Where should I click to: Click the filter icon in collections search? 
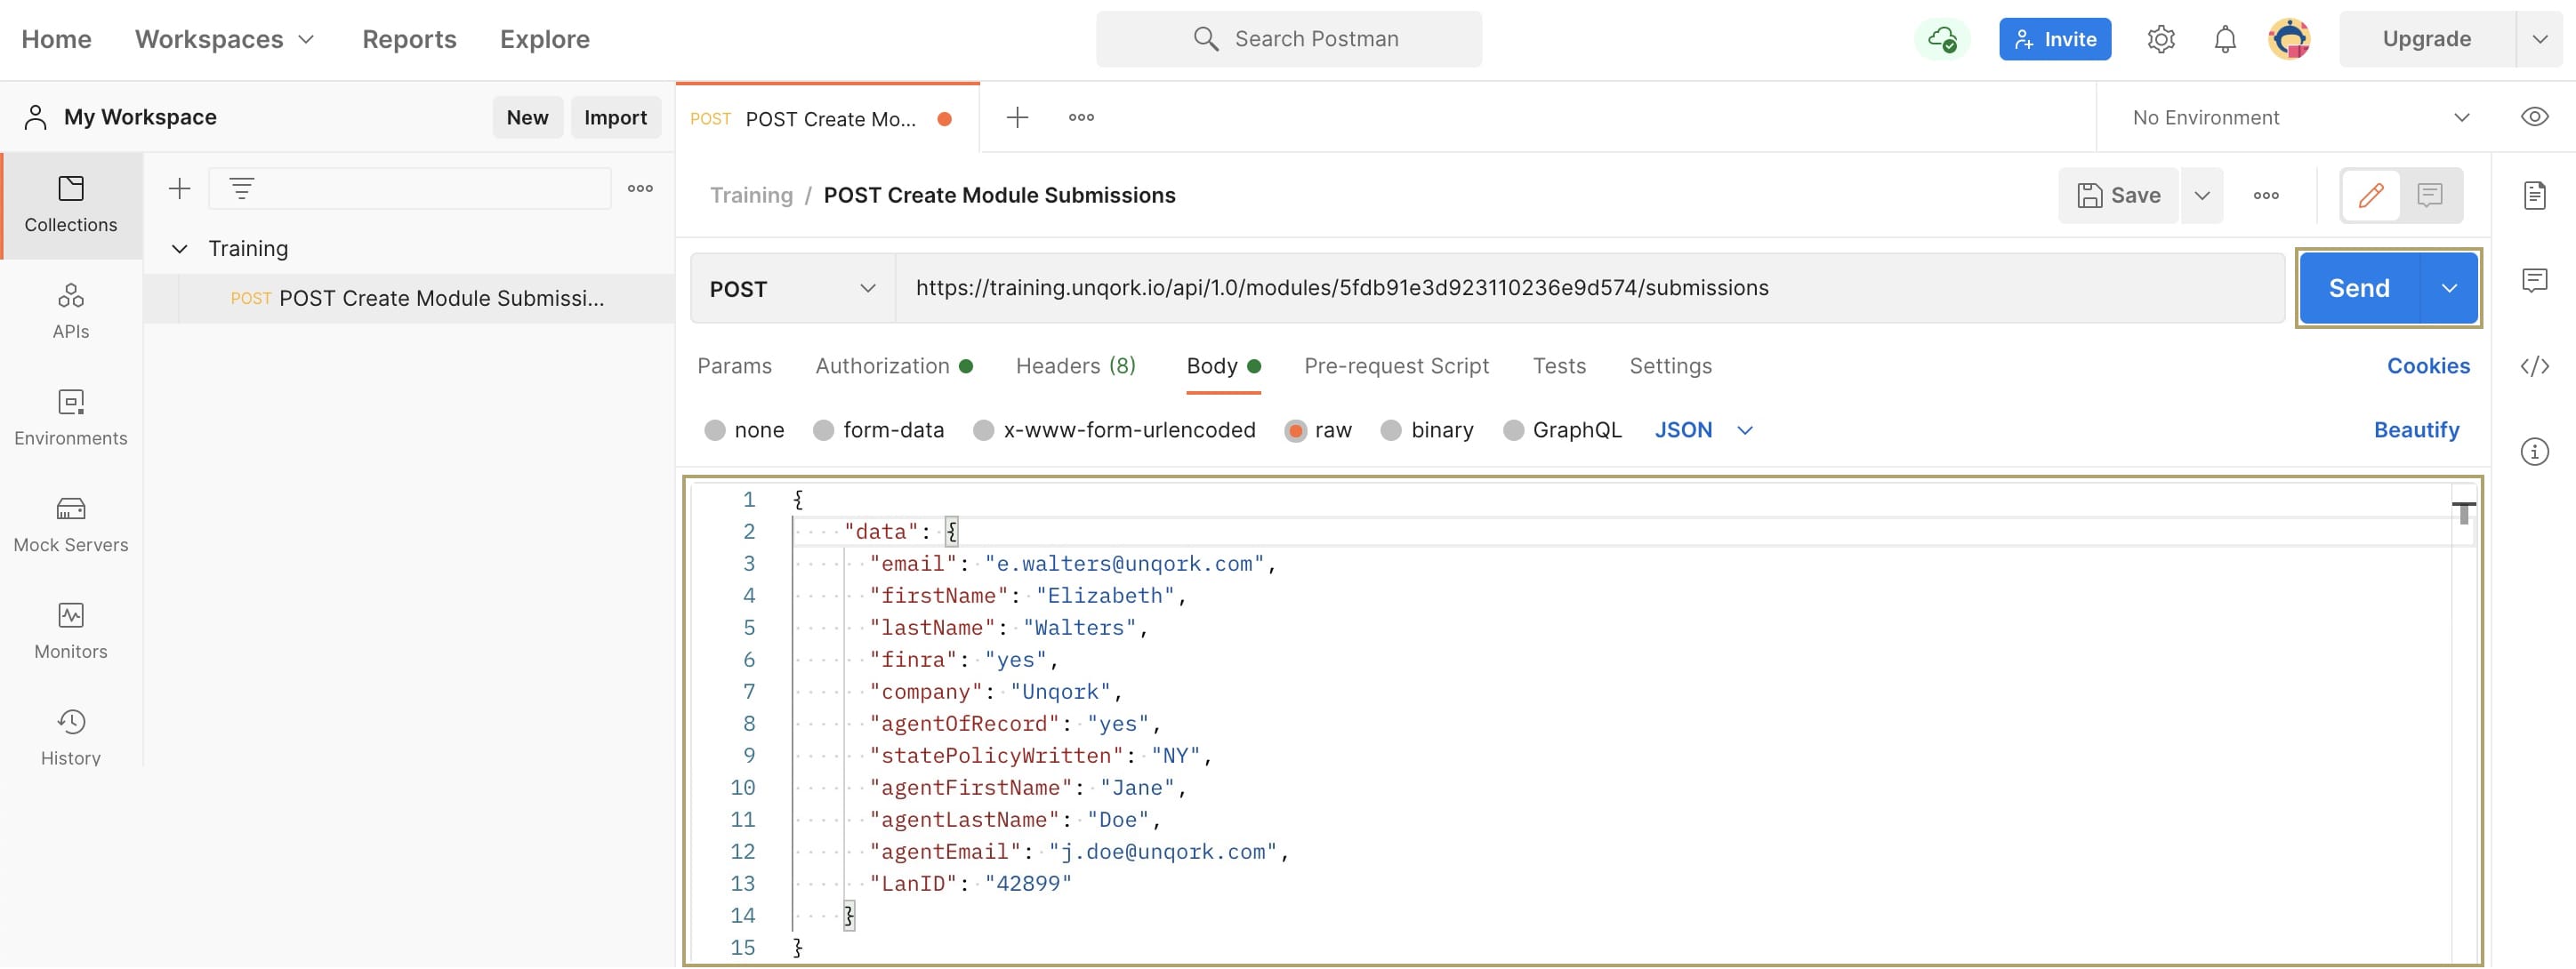[x=242, y=188]
